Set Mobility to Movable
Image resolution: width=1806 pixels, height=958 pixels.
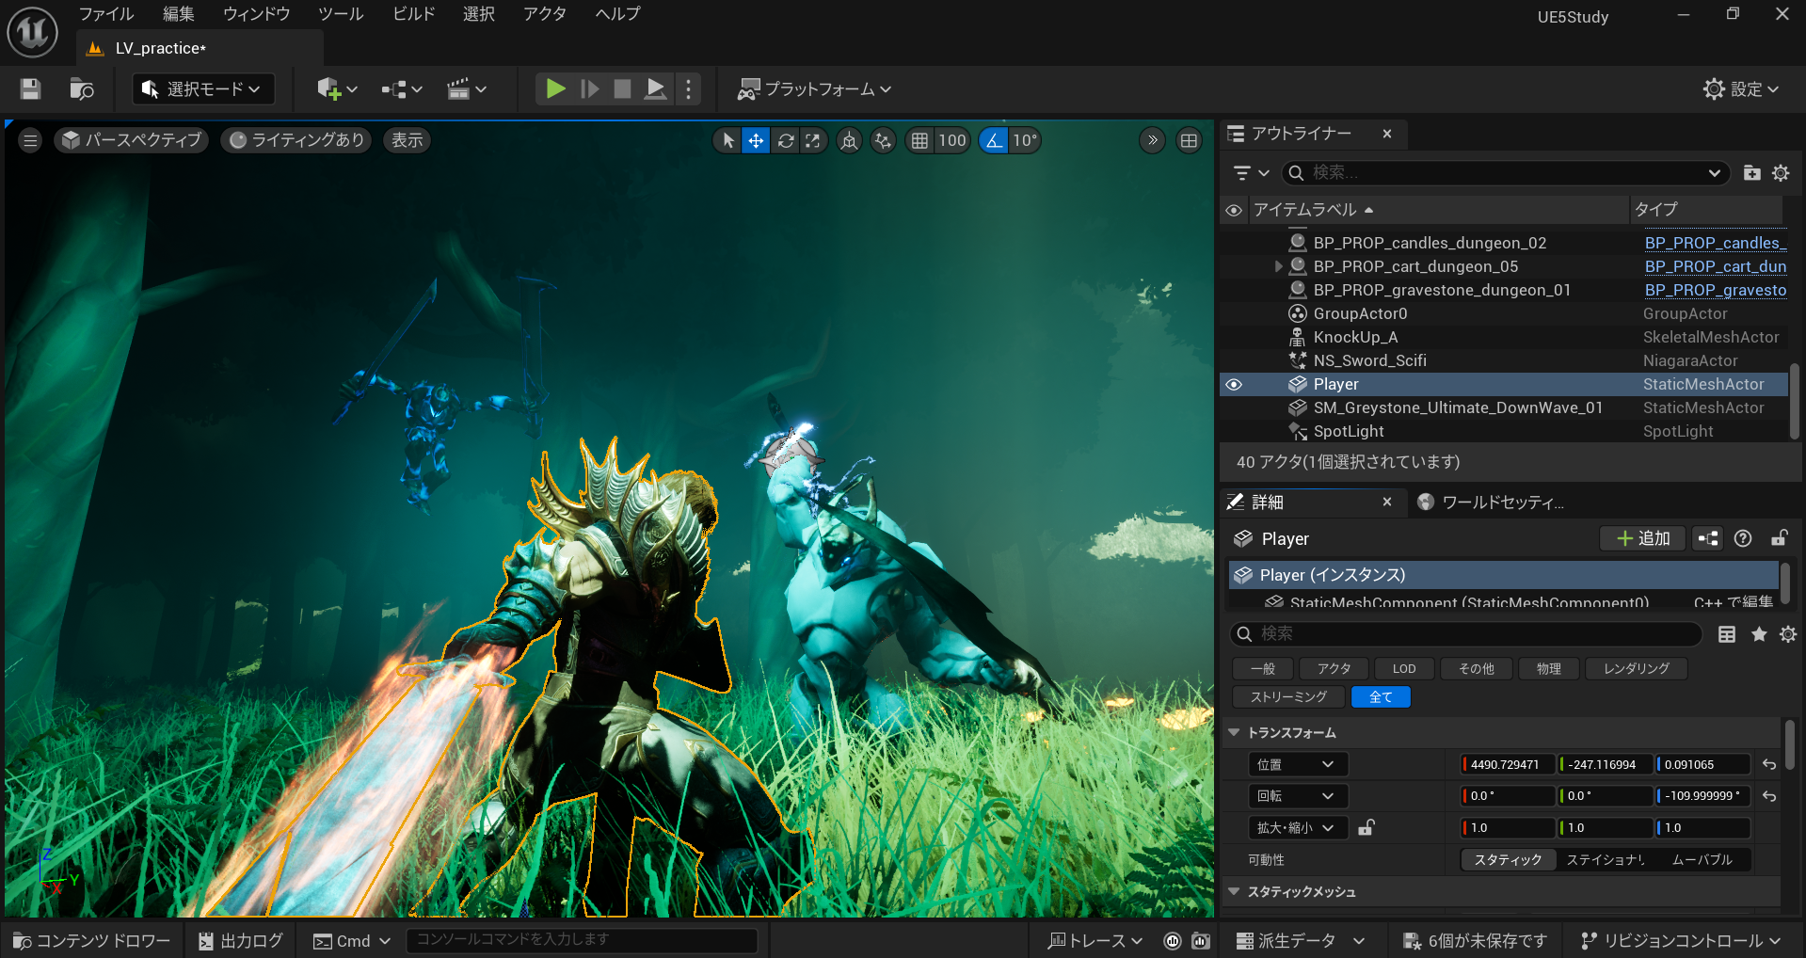pyautogui.click(x=1702, y=860)
